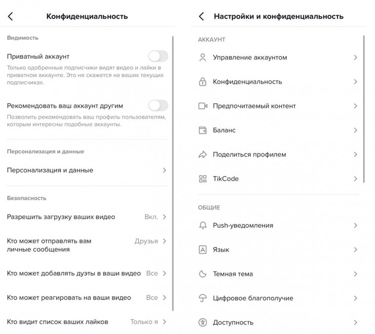Image resolution: width=375 pixels, height=334 pixels.
Task: Open Персонализация и данные link
Action: (86, 170)
